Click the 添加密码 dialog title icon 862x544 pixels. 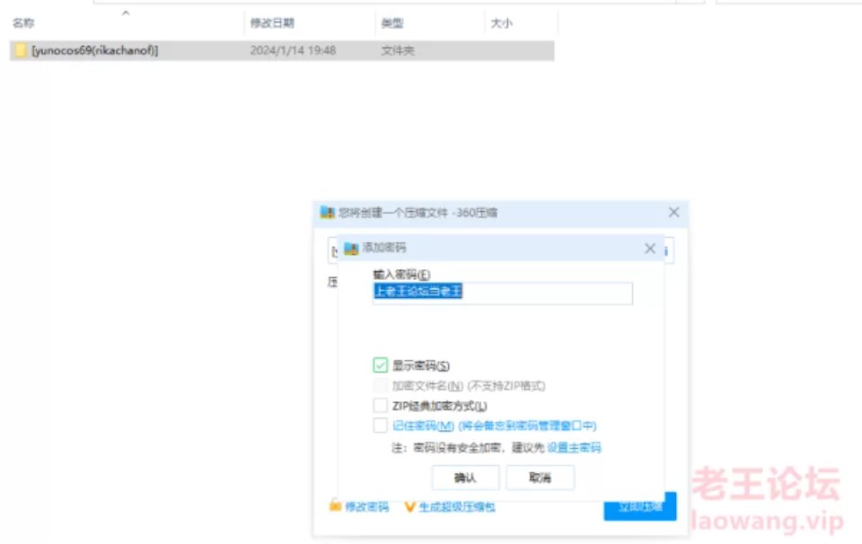pos(351,249)
